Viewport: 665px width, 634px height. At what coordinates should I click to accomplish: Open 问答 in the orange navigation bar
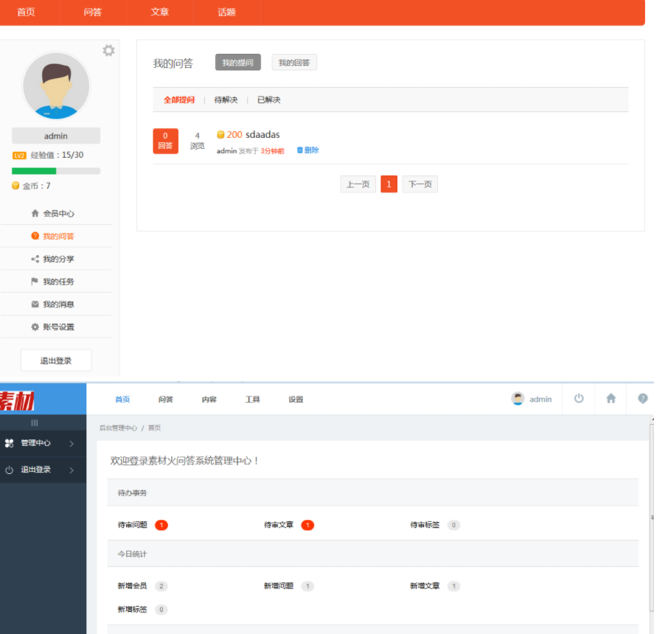(93, 12)
